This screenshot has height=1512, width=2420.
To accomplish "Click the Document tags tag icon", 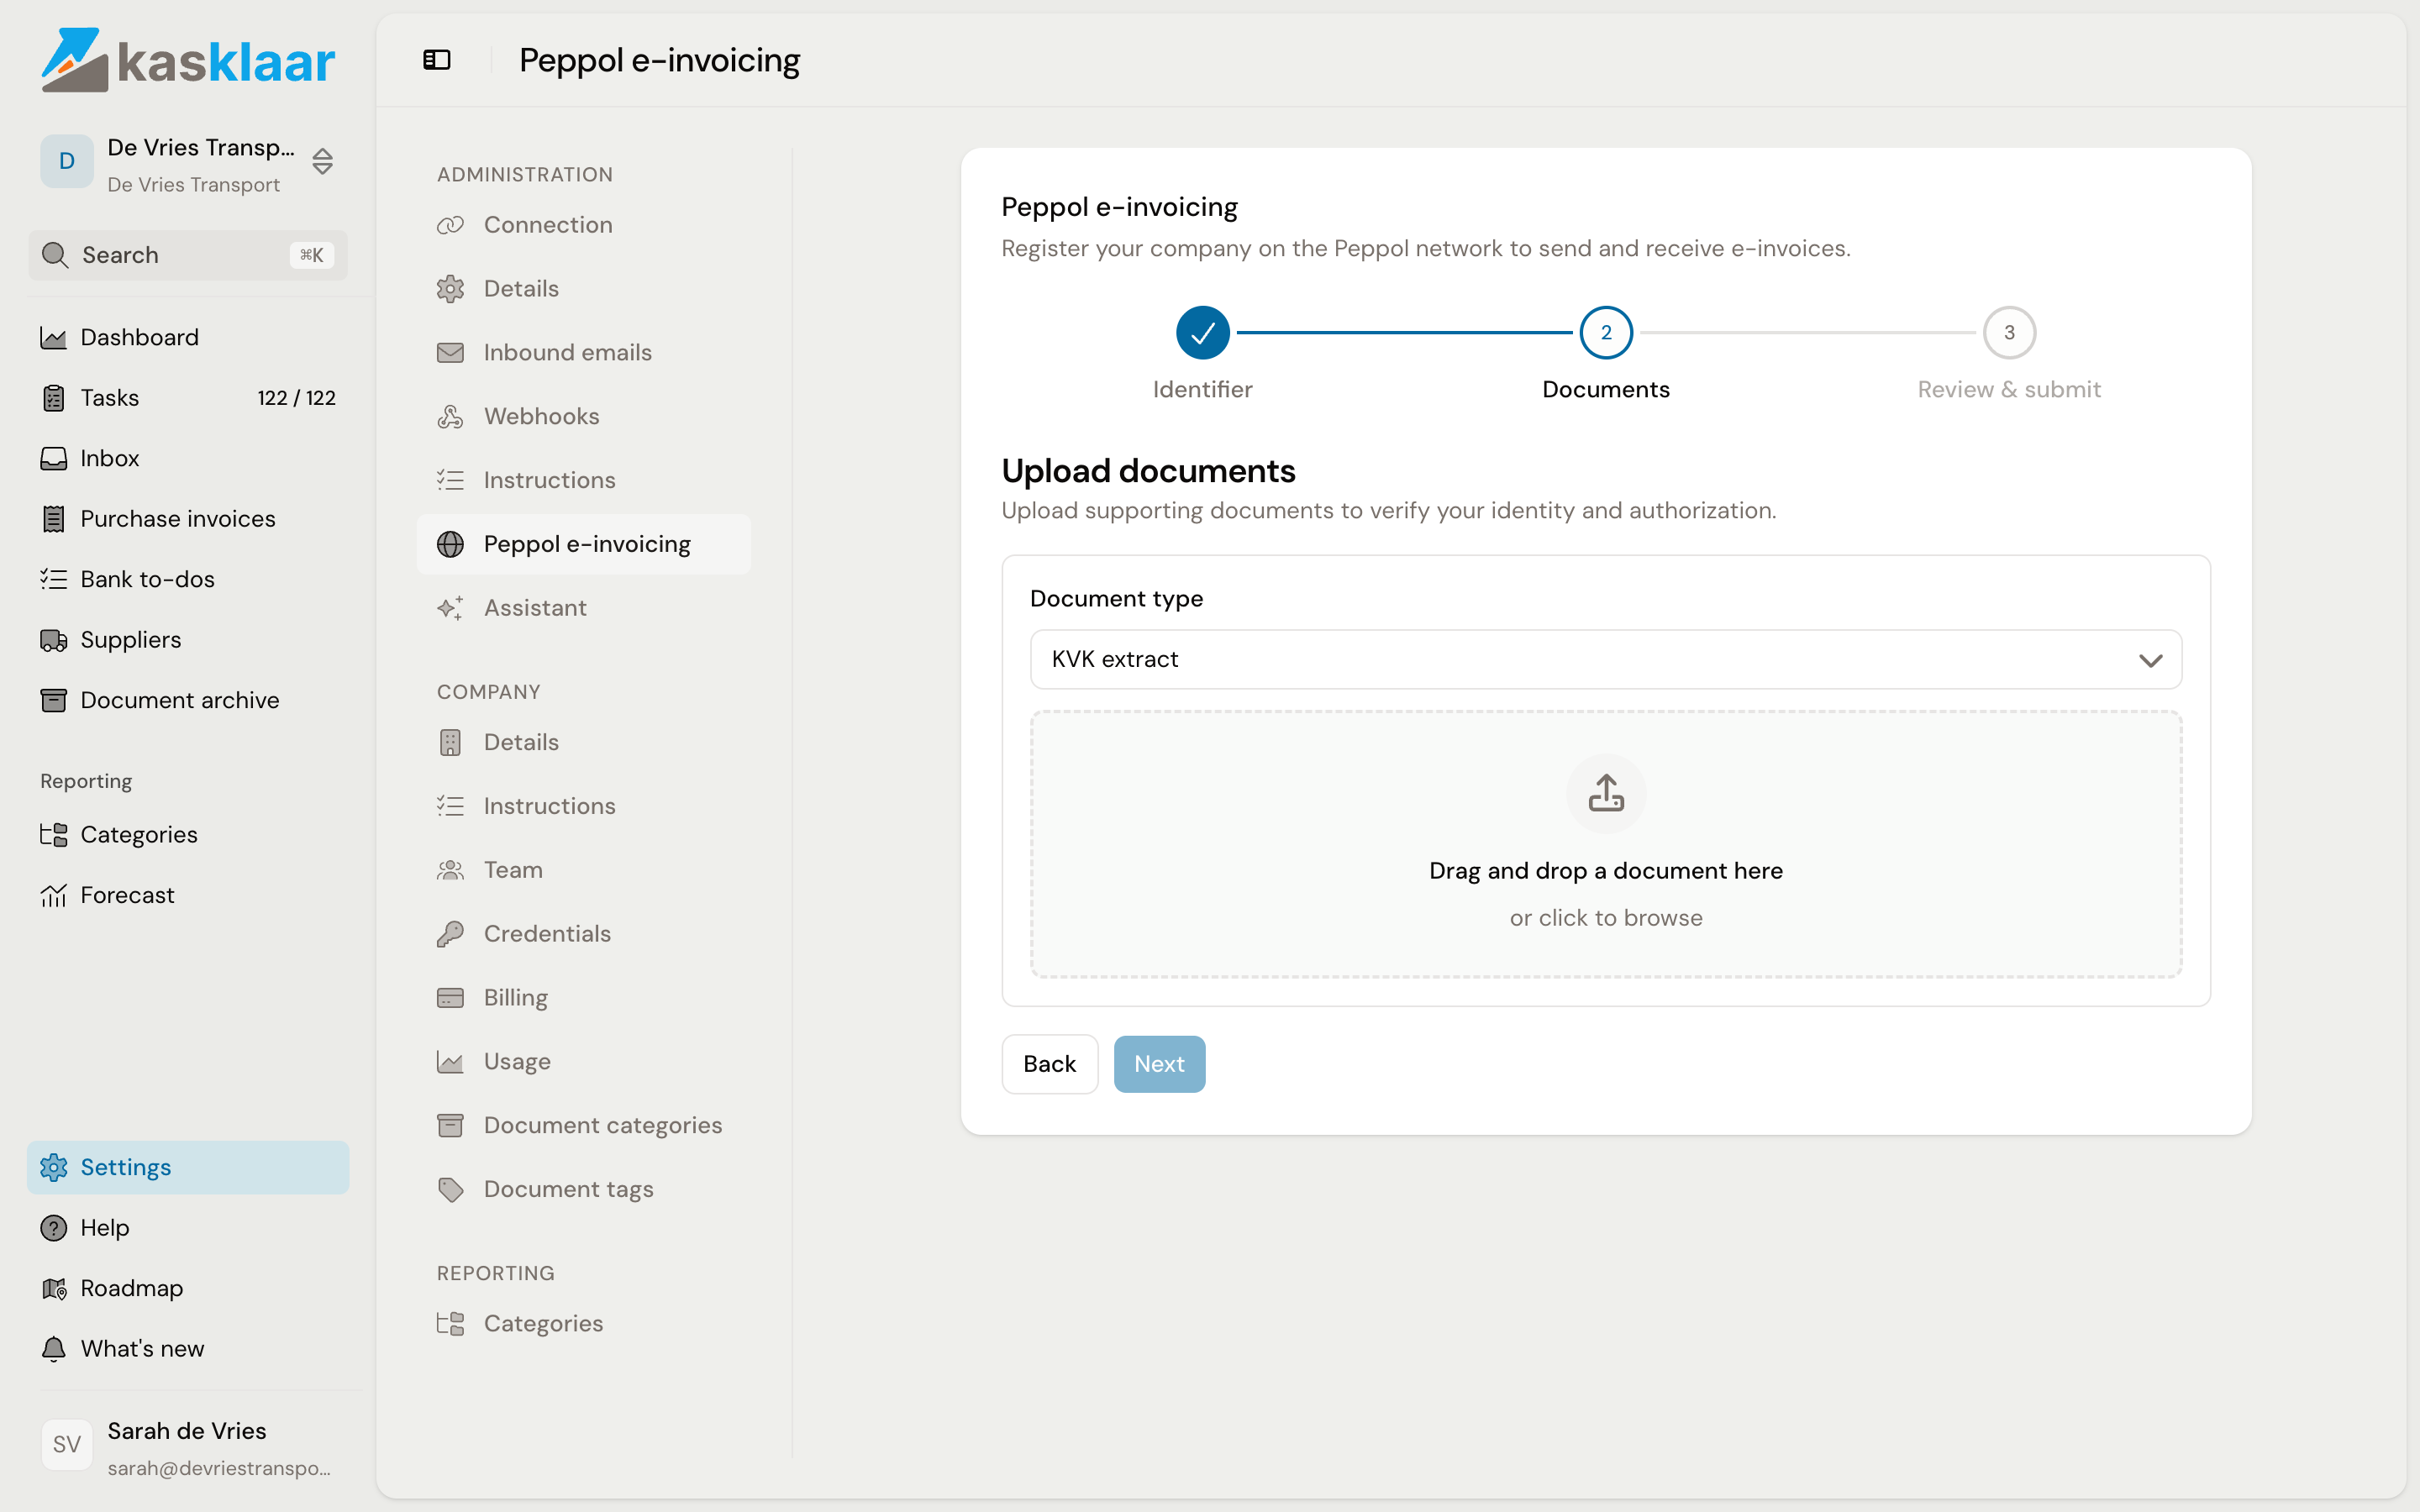I will point(450,1189).
